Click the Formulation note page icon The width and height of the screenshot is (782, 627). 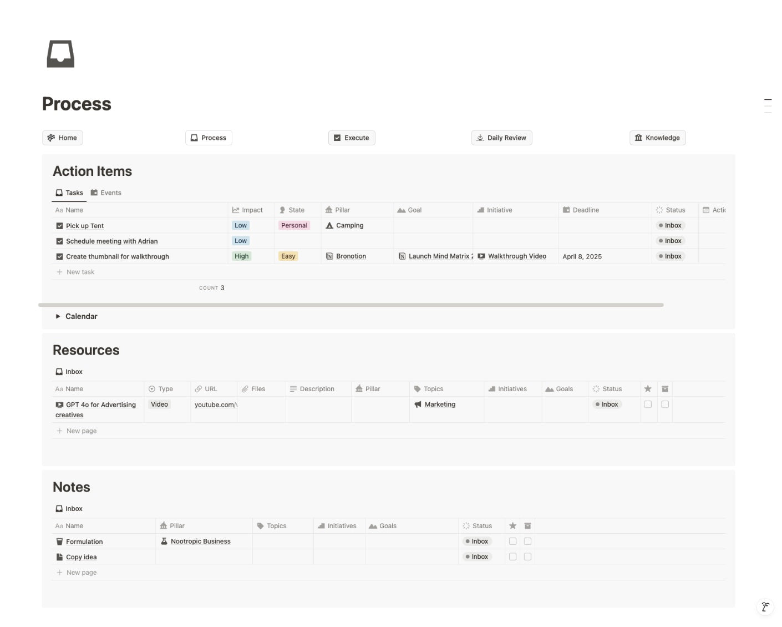click(59, 542)
